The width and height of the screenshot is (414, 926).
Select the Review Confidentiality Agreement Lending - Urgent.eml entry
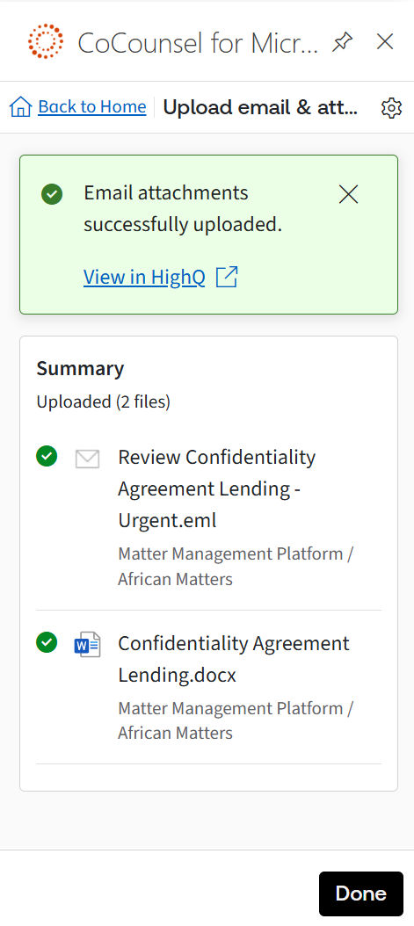[x=208, y=517]
